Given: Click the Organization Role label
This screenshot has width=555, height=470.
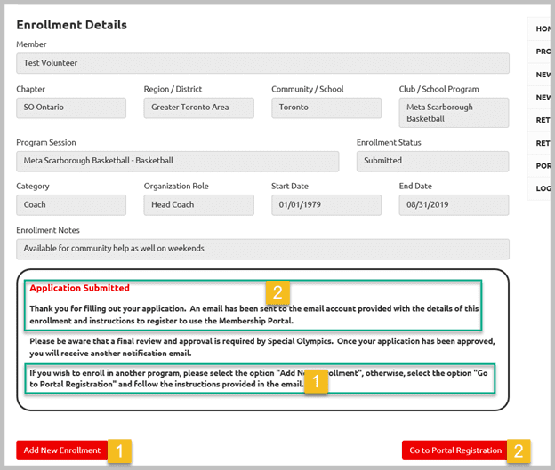Looking at the screenshot, I should tap(176, 187).
